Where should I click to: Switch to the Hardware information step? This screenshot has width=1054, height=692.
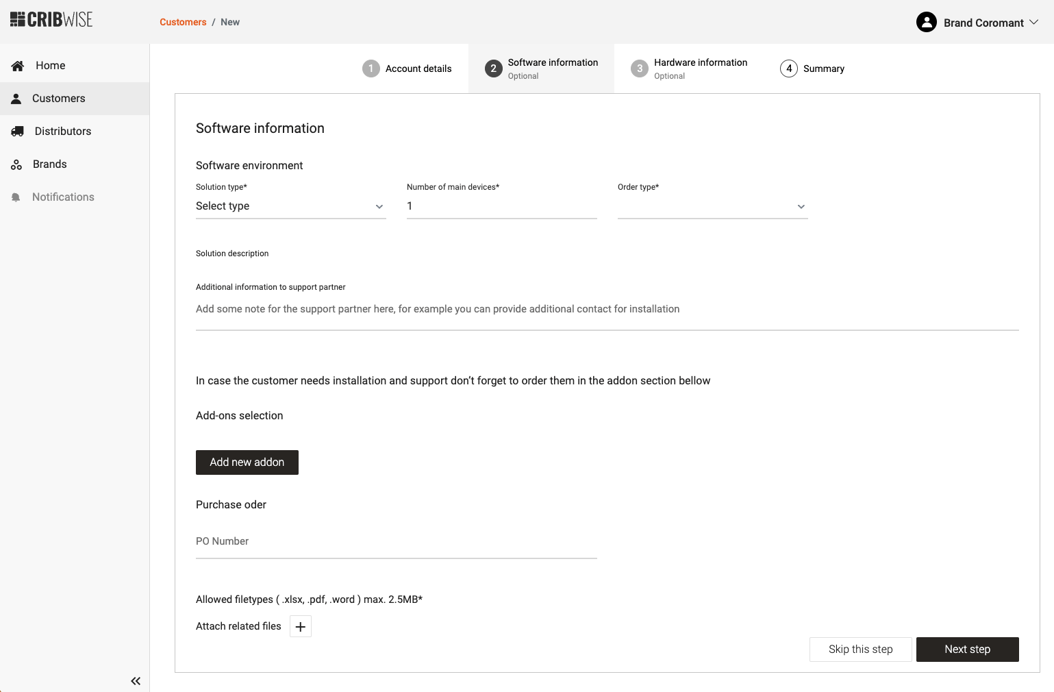689,69
